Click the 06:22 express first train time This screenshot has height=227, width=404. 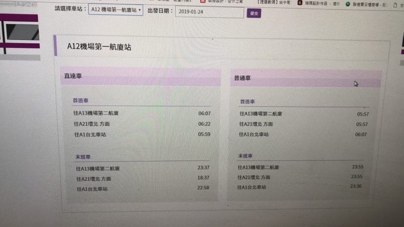click(204, 124)
